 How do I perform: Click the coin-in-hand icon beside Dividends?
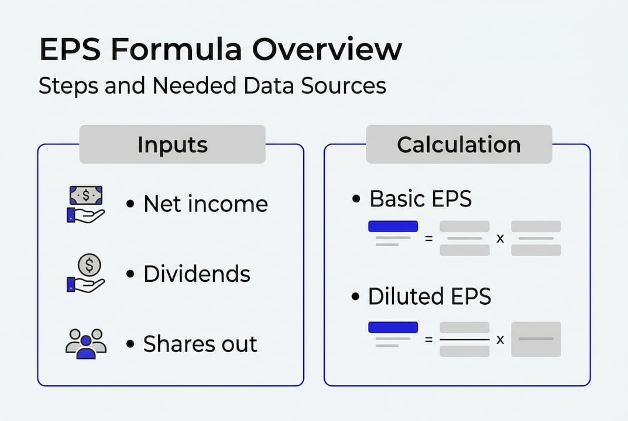click(85, 274)
